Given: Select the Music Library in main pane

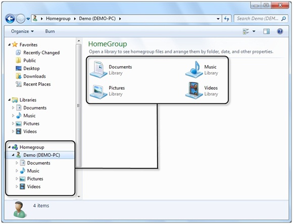Looking at the screenshot, I should [x=202, y=70].
